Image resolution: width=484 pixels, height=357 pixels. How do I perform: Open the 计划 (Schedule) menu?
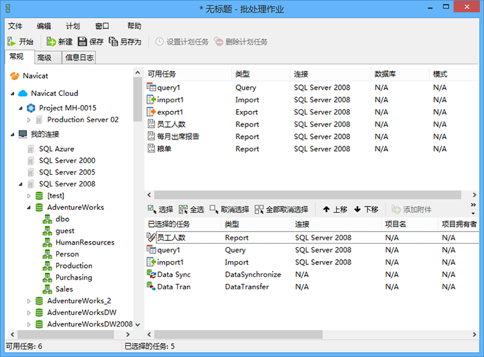pyautogui.click(x=73, y=26)
